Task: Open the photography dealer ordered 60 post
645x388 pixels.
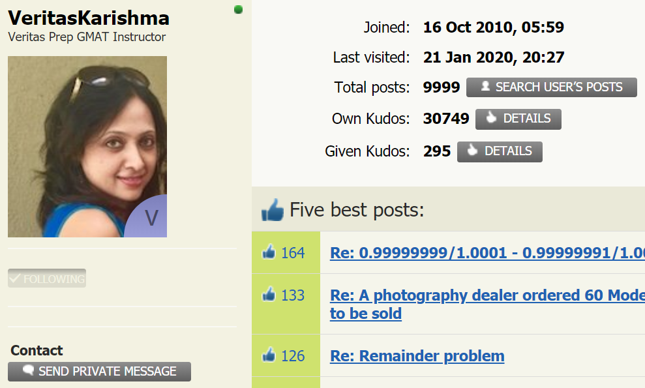Action: (487, 304)
